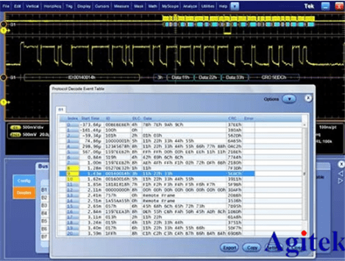Open the Utilities menu
This screenshot has width=345, height=261.
point(208,6)
